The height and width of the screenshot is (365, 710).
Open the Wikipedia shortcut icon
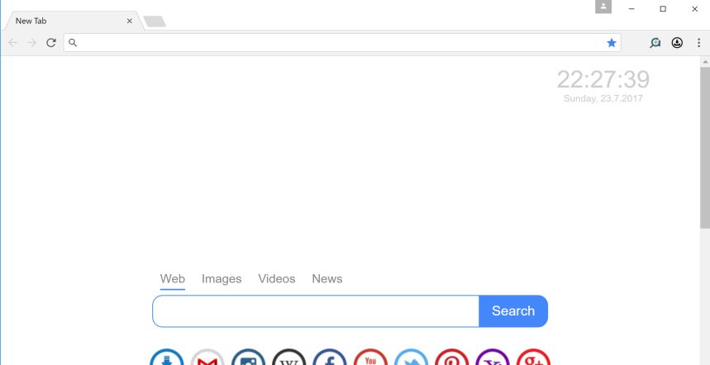pyautogui.click(x=289, y=359)
